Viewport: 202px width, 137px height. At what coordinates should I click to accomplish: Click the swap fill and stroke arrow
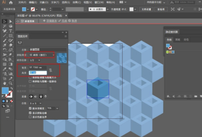point(12,88)
